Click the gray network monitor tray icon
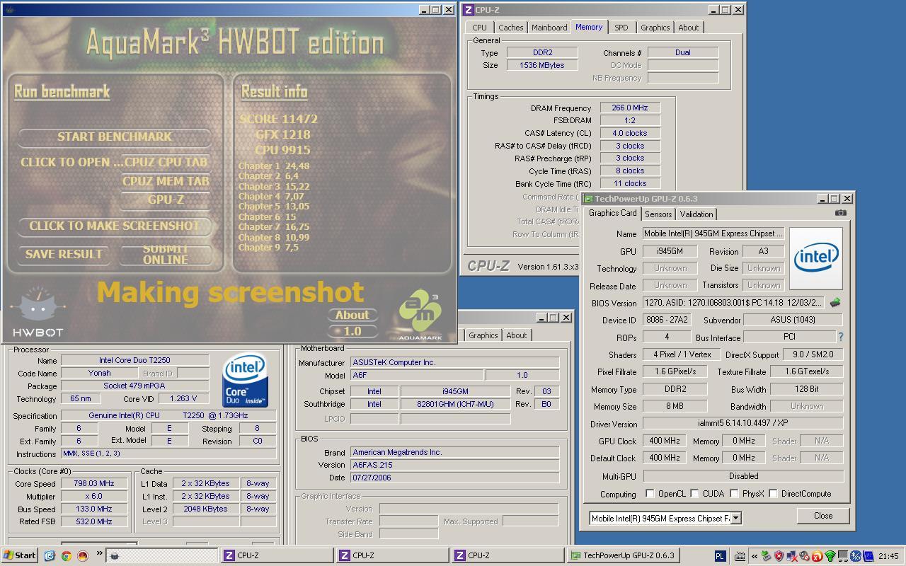The width and height of the screenshot is (906, 566). tap(842, 556)
